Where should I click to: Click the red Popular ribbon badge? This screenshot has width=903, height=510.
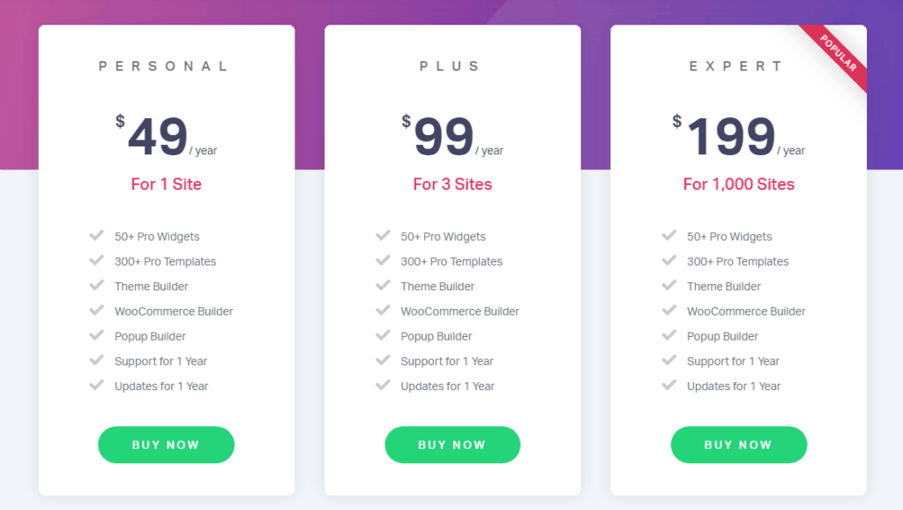838,54
